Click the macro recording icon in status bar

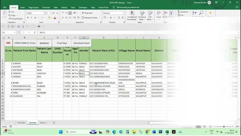pyautogui.click(x=11, y=126)
